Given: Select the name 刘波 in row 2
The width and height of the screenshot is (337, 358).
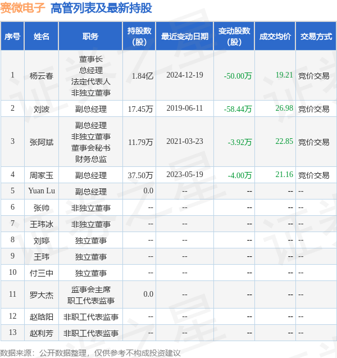Looking at the screenshot, I should pyautogui.click(x=42, y=108).
